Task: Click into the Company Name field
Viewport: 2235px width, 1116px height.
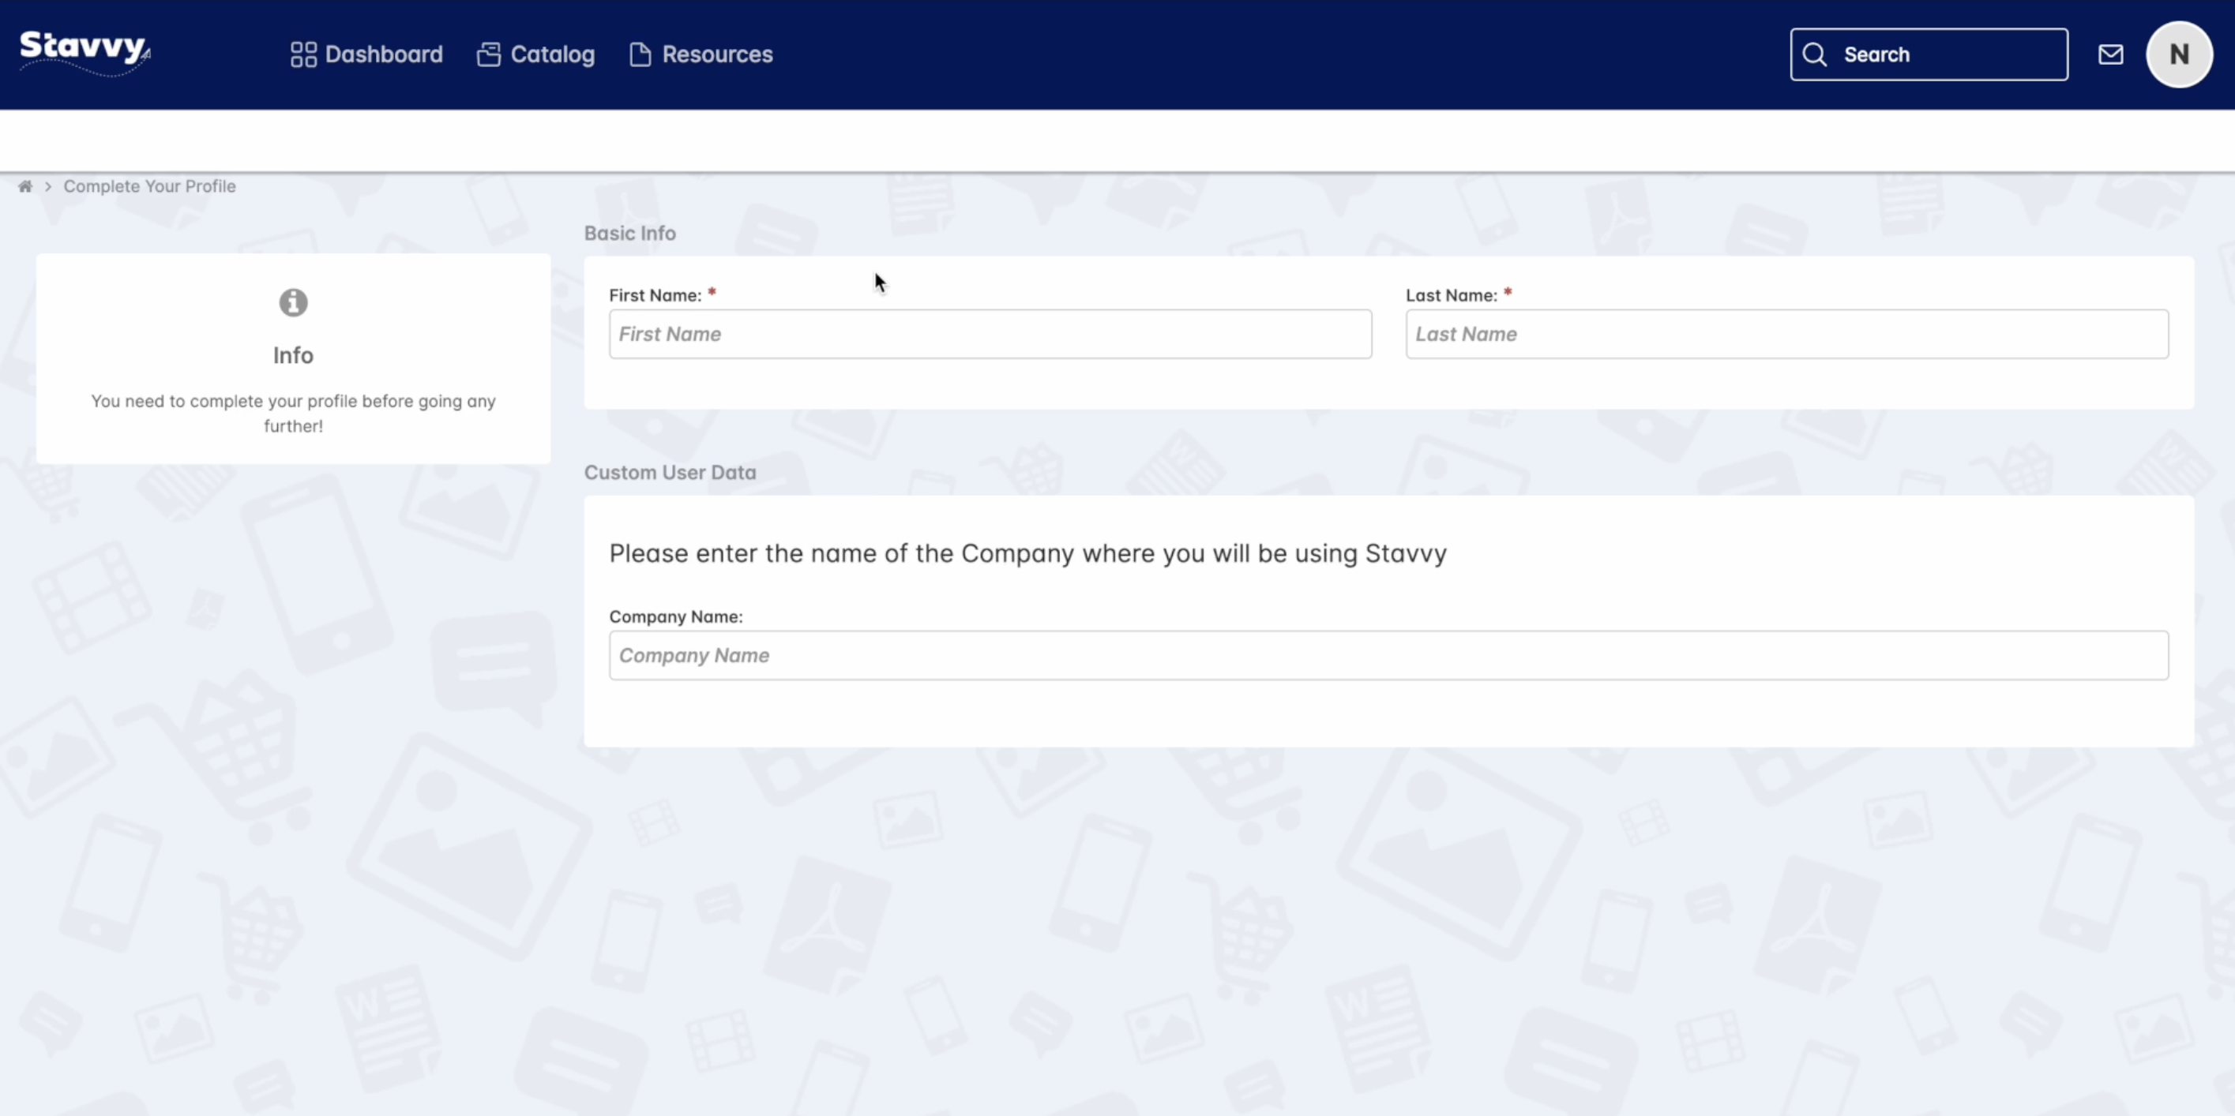Action: click(1388, 656)
